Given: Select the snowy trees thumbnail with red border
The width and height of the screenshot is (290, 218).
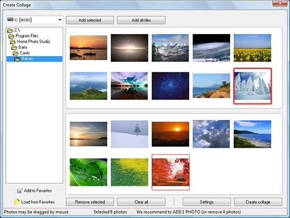Looking at the screenshot, I should 252,86.
